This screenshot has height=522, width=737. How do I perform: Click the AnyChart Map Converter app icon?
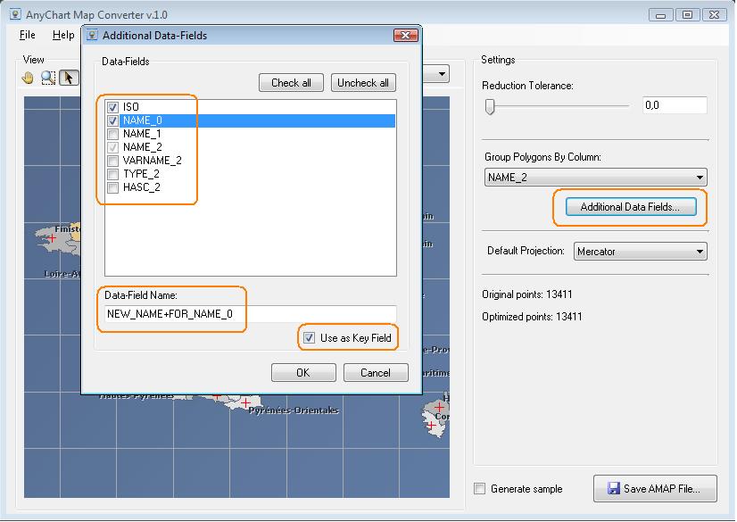tap(15, 15)
